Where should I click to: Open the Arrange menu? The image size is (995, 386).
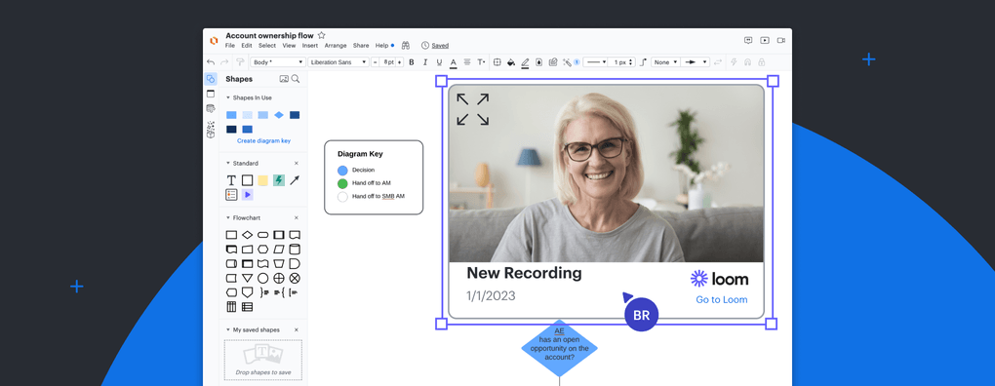336,46
